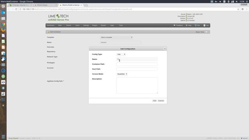249x140 pixels.
Task: Click the clock in the top panel
Action: (242, 2)
